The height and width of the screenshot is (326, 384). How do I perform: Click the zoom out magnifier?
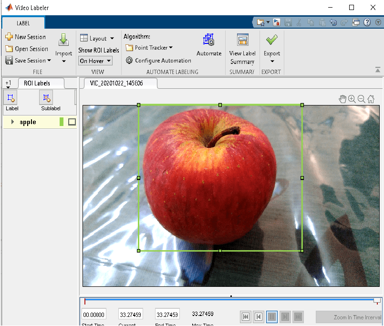361,99
